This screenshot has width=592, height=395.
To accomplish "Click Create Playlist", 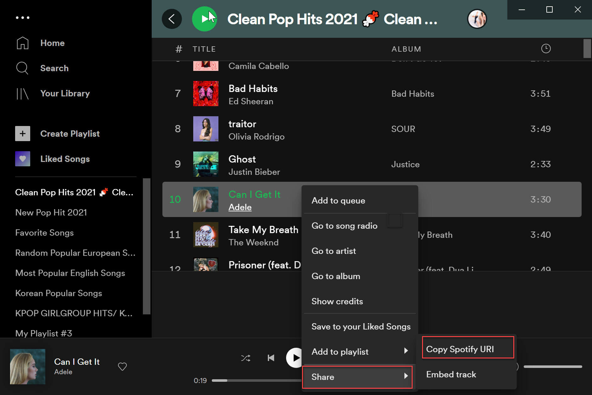I will coord(70,134).
